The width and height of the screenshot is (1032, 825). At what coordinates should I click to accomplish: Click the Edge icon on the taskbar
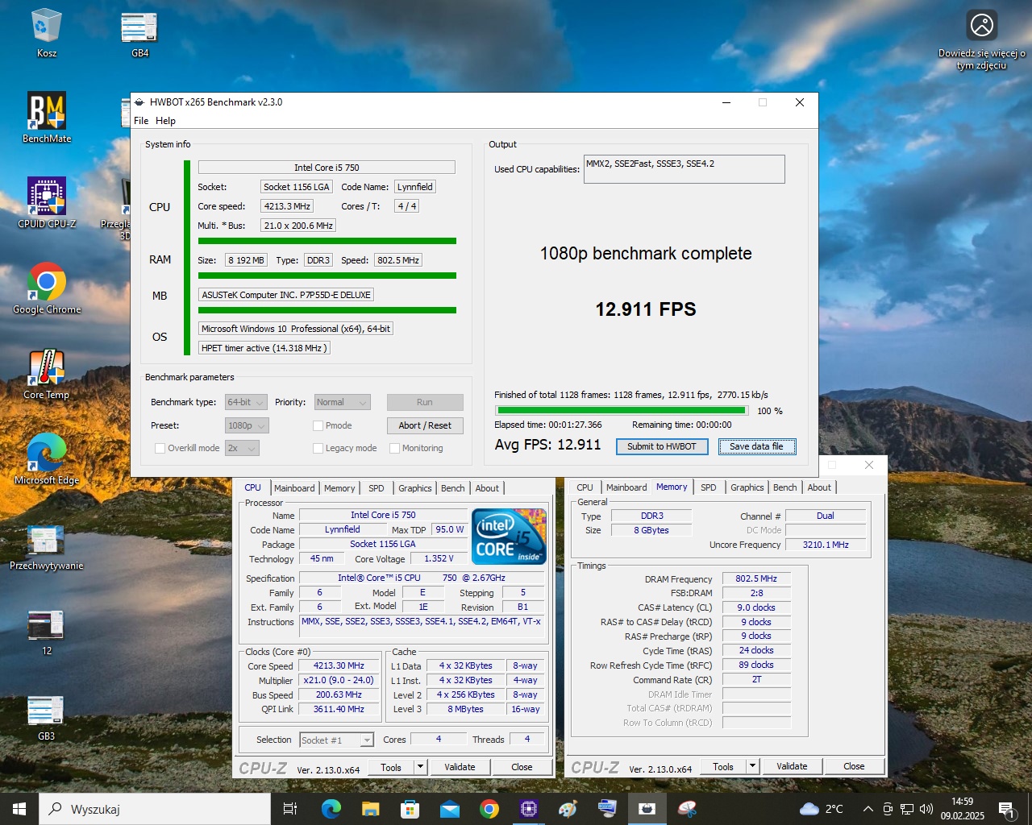(331, 809)
